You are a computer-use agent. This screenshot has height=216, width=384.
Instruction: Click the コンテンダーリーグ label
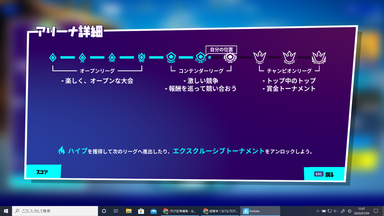click(201, 71)
